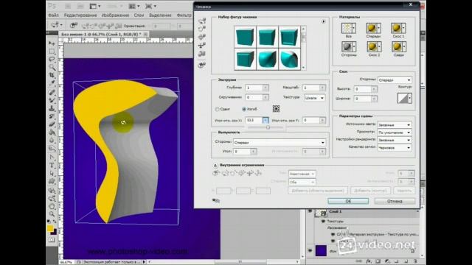
Task: Open the Файл menu
Action: (x=53, y=15)
